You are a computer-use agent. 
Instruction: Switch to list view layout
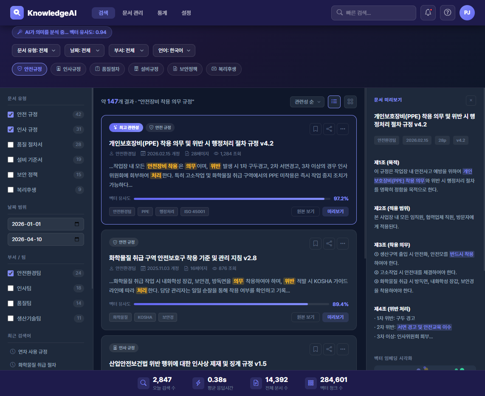[334, 102]
